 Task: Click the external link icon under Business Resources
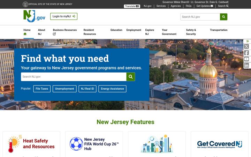coord(54,34)
